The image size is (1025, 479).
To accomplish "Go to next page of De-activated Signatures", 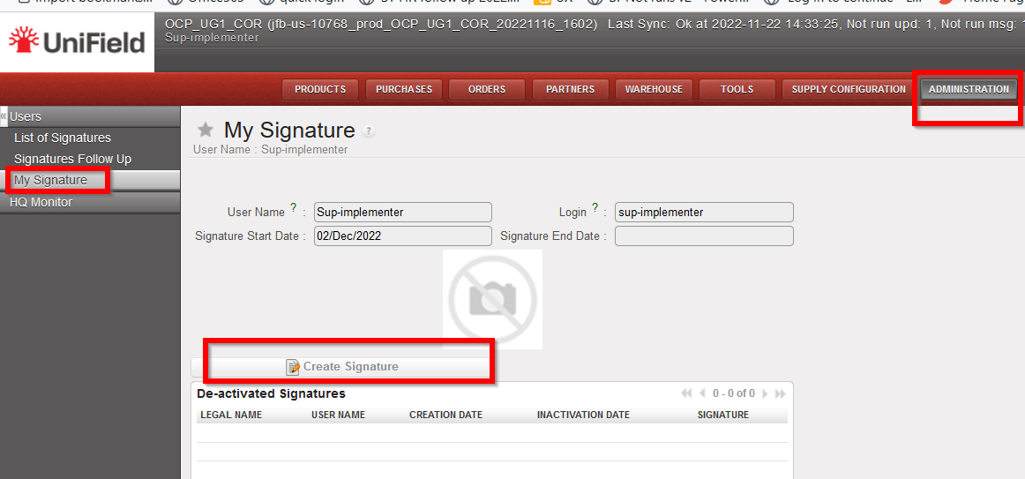I will 765,393.
